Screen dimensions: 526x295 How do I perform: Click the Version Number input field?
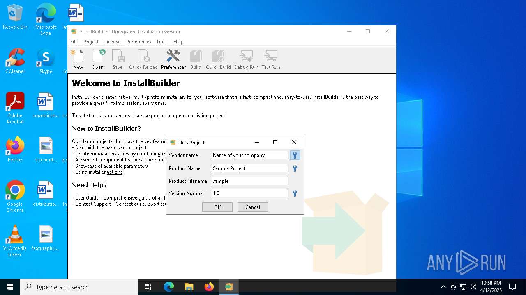click(x=250, y=193)
